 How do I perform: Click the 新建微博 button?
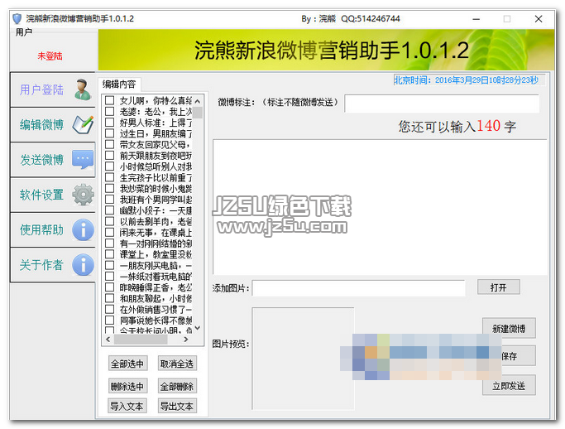click(509, 328)
